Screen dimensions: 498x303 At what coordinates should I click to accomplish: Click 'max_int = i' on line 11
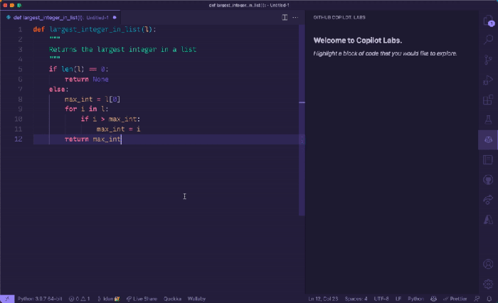click(x=119, y=129)
